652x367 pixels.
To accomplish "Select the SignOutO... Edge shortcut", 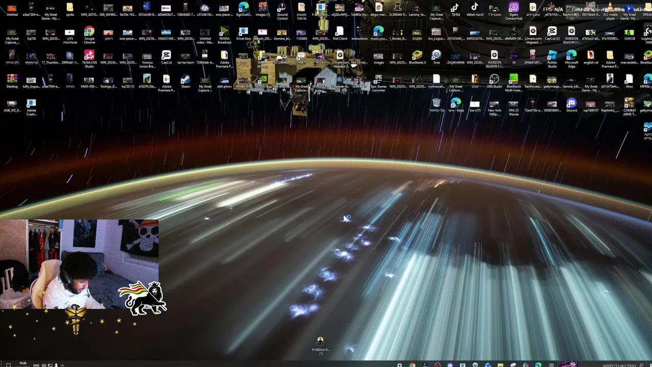I will 243,10.
